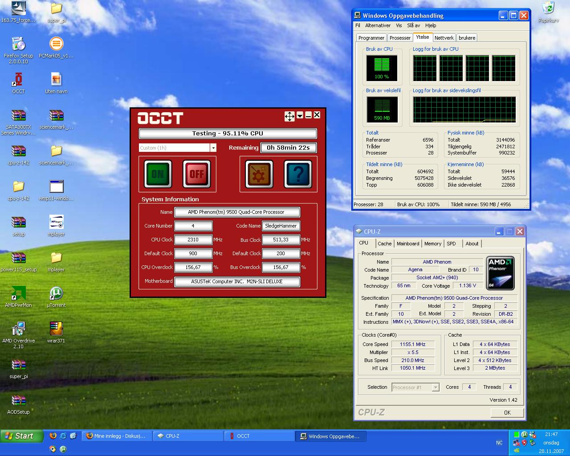Open OCCT settings gear icon
Screen dimensions: 570x456
pos(259,174)
